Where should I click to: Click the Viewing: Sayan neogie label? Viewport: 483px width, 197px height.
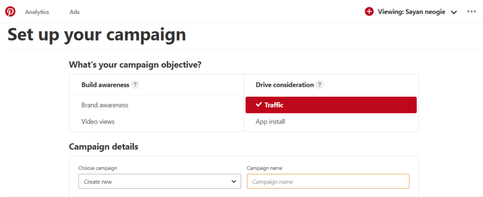click(411, 12)
